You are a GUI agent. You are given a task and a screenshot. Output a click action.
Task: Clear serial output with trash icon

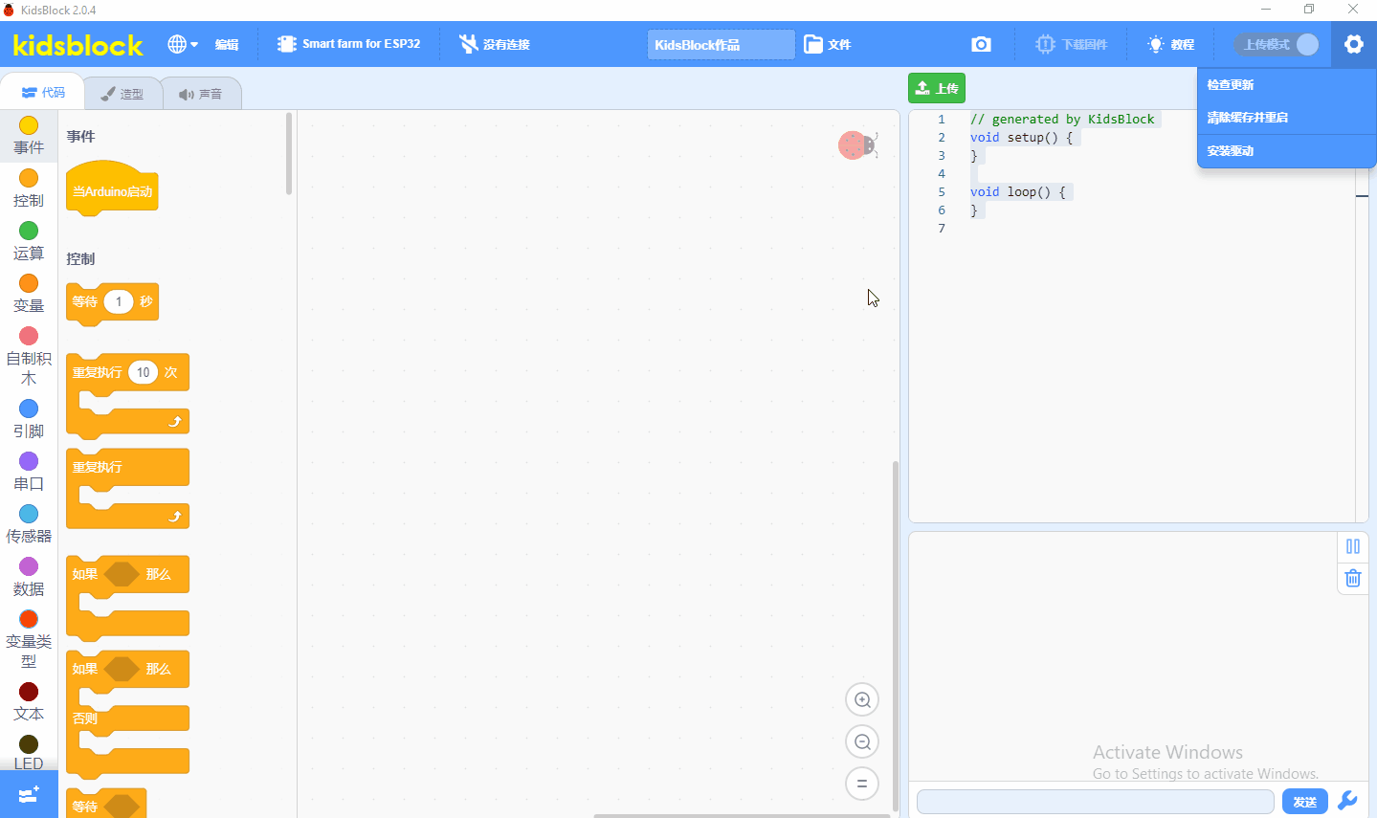click(x=1353, y=578)
